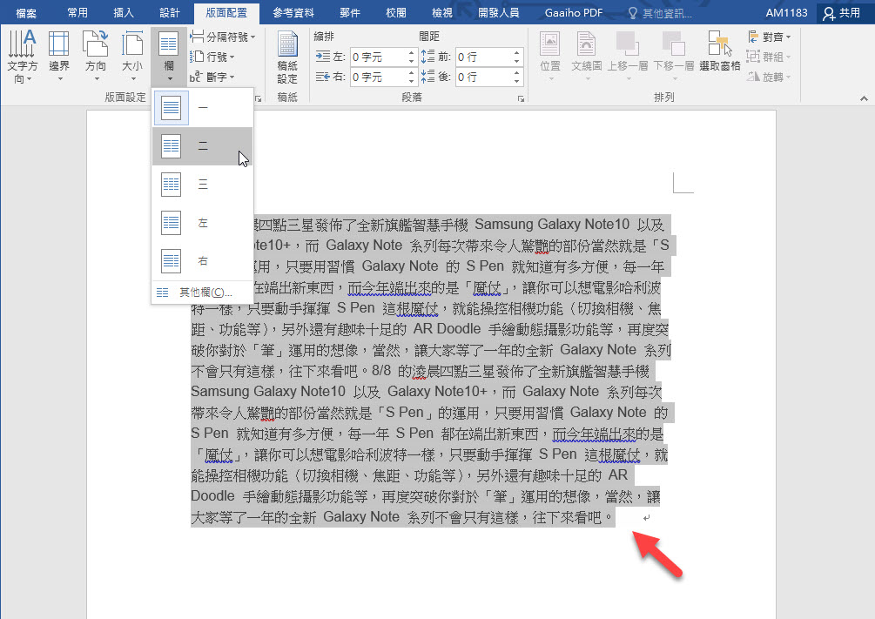Open the 方向 orientation menu

pyautogui.click(x=96, y=57)
